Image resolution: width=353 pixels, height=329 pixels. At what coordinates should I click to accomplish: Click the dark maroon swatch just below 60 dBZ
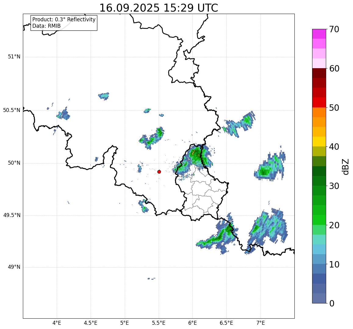coord(319,73)
